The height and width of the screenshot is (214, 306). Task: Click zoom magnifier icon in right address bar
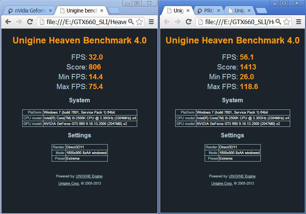(278, 22)
